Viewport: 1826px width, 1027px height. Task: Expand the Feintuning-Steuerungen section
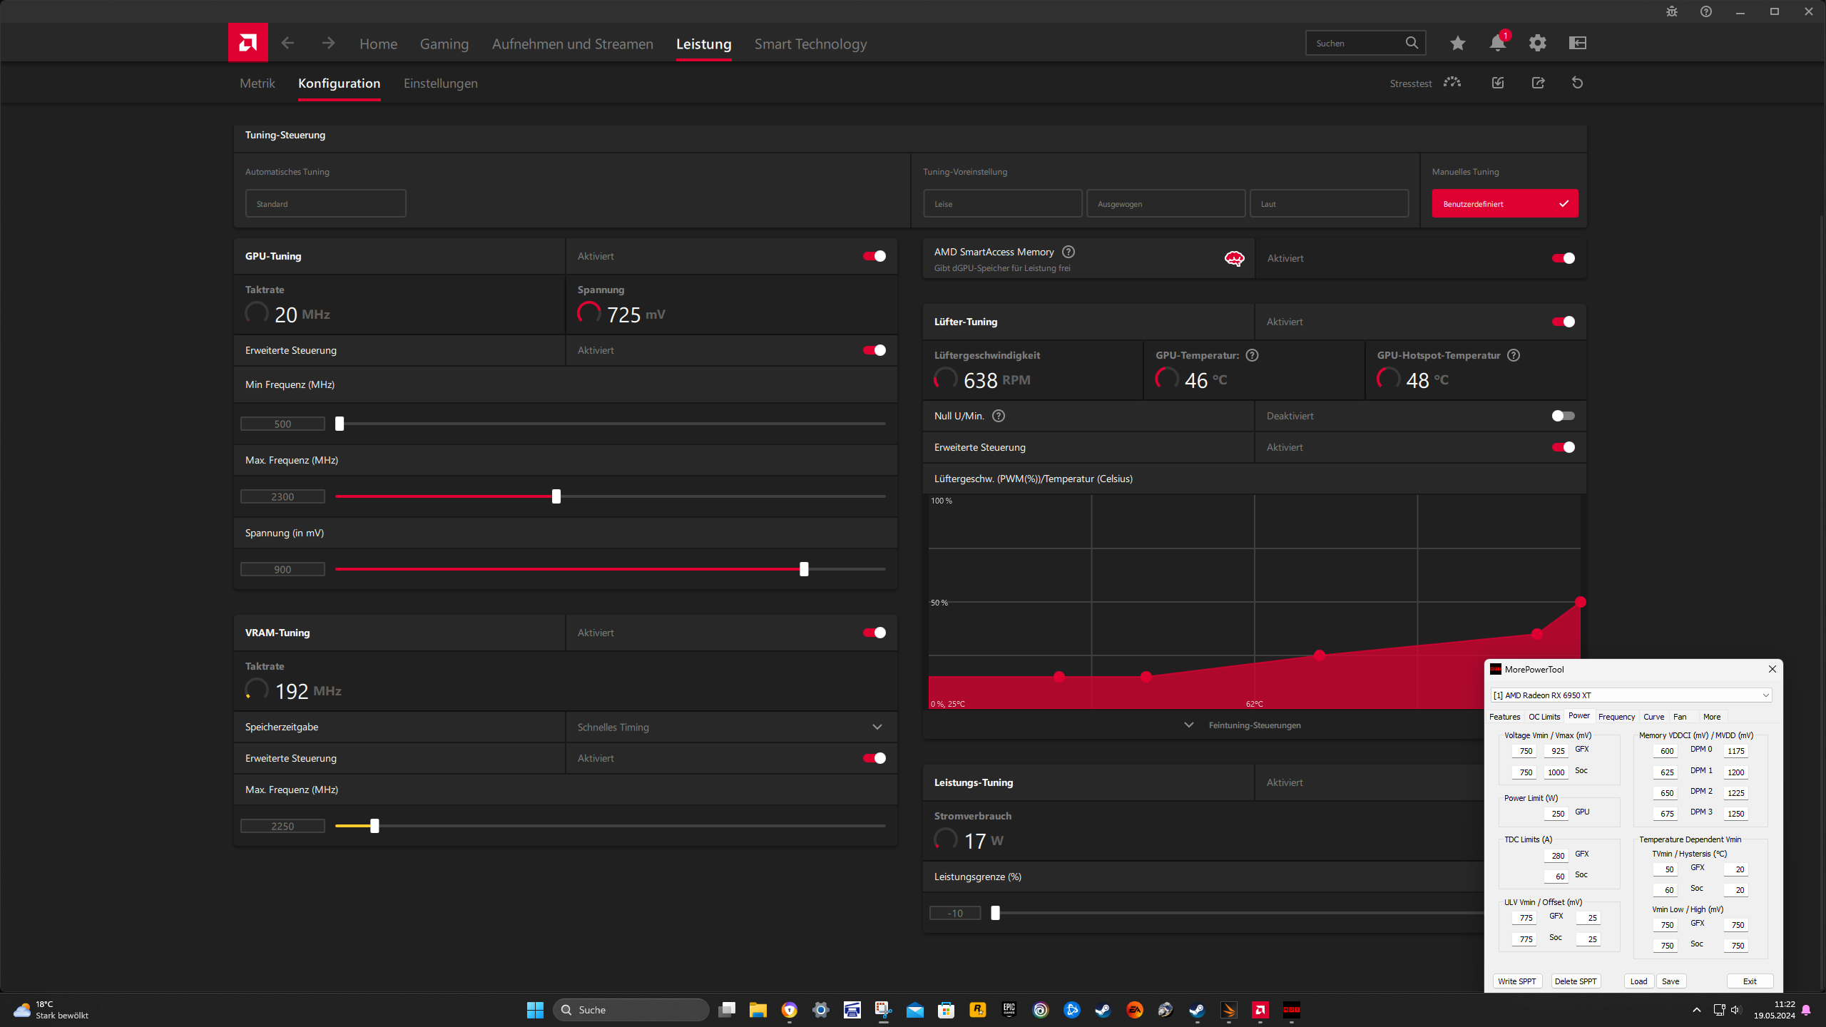point(1254,725)
